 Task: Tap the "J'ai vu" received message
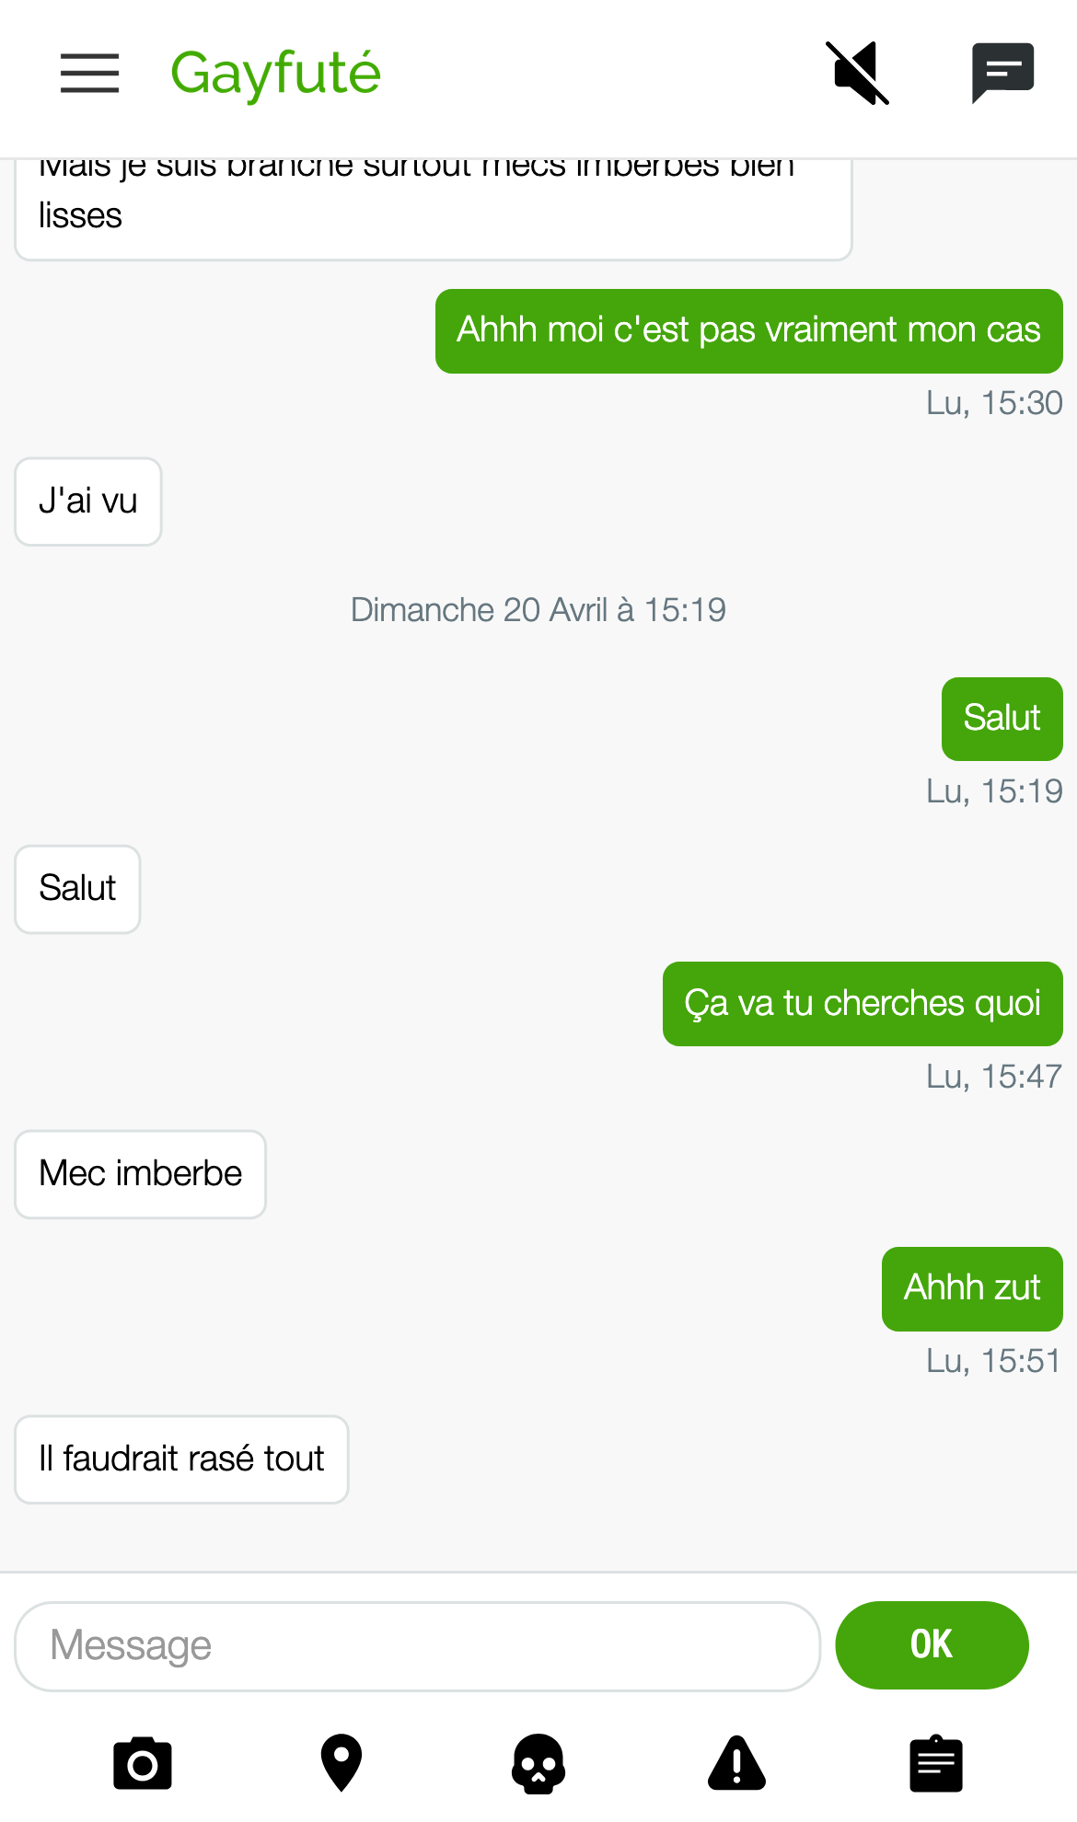[88, 502]
